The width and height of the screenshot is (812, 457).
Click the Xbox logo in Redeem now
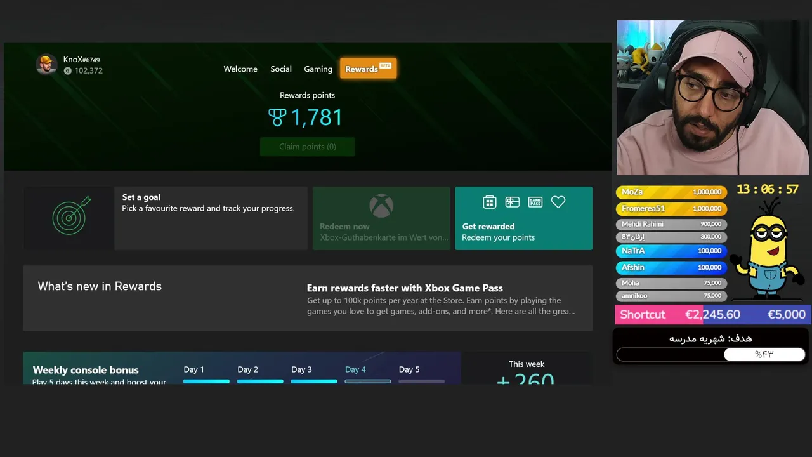381,206
